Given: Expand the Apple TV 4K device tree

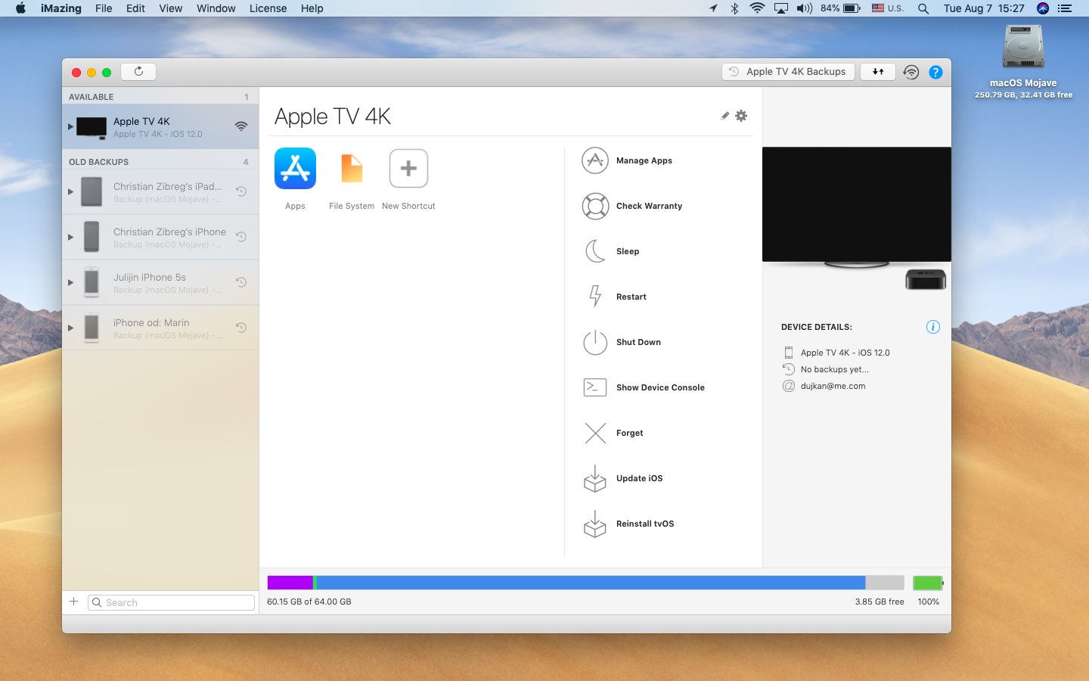Looking at the screenshot, I should point(70,126).
